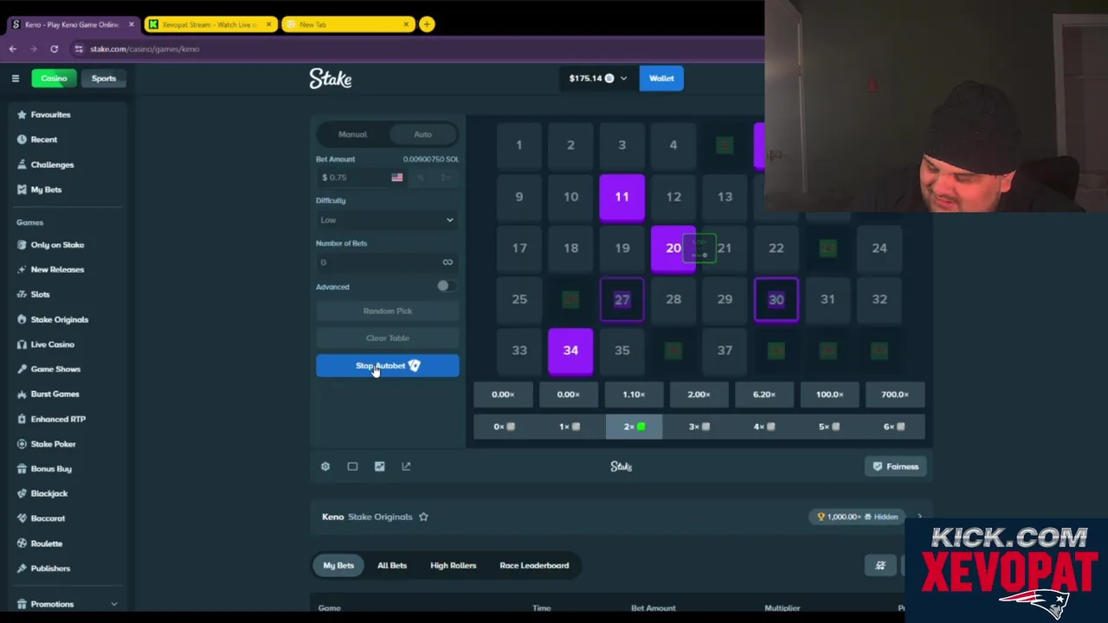Click Stop Autobet button
Screen dimensions: 1108x623
tap(387, 365)
